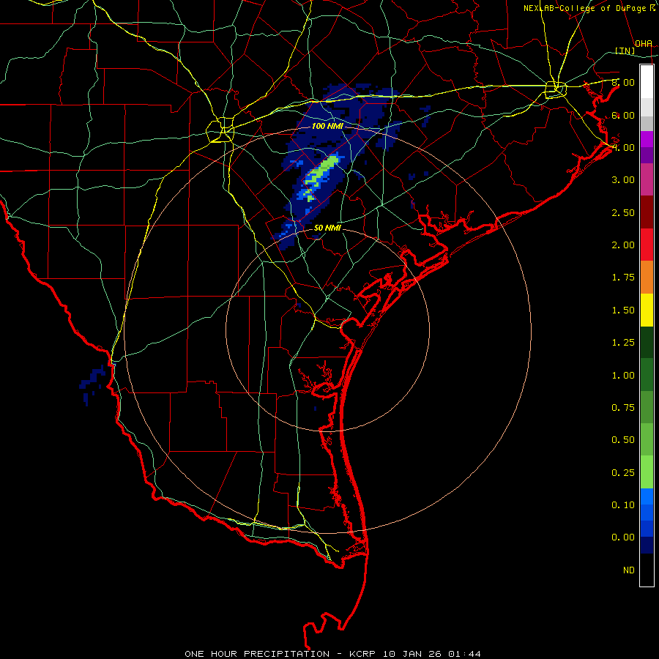Click the 4.00 legend value
659x659 pixels.
623,147
